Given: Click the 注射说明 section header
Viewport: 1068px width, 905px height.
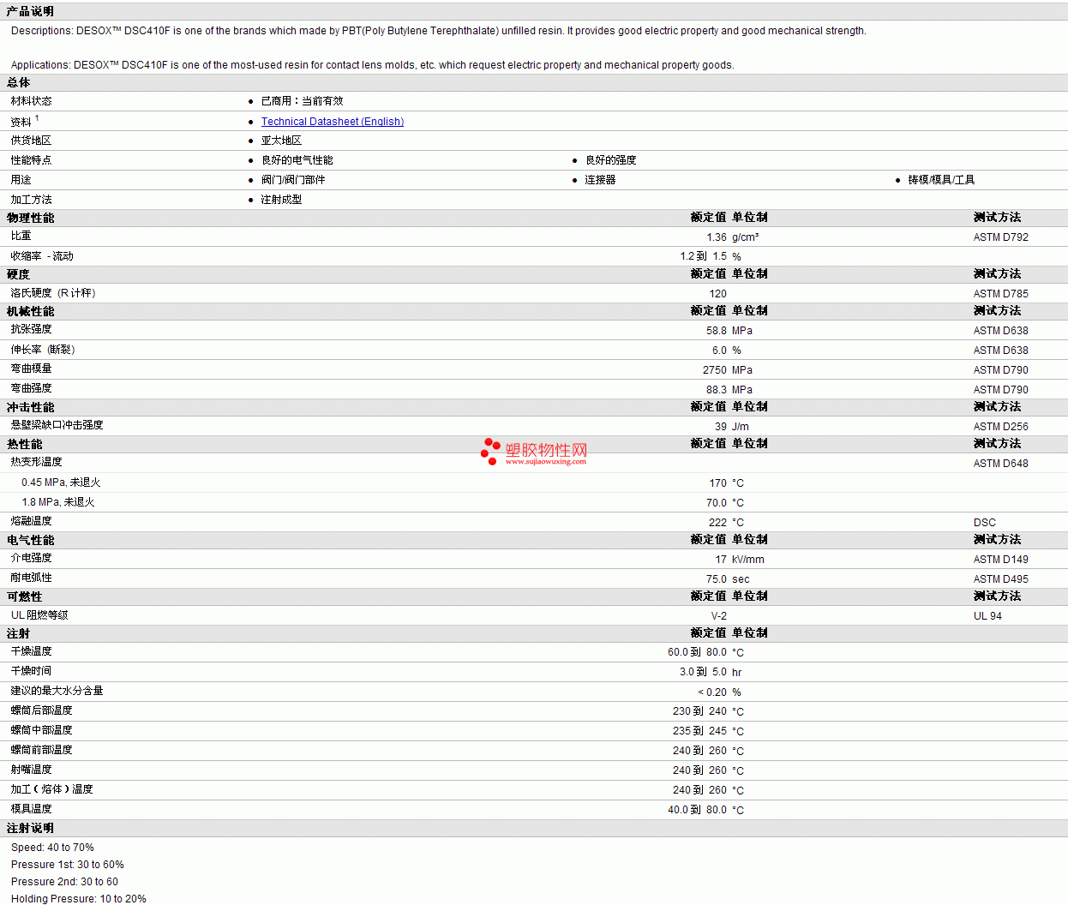Looking at the screenshot, I should [30, 828].
